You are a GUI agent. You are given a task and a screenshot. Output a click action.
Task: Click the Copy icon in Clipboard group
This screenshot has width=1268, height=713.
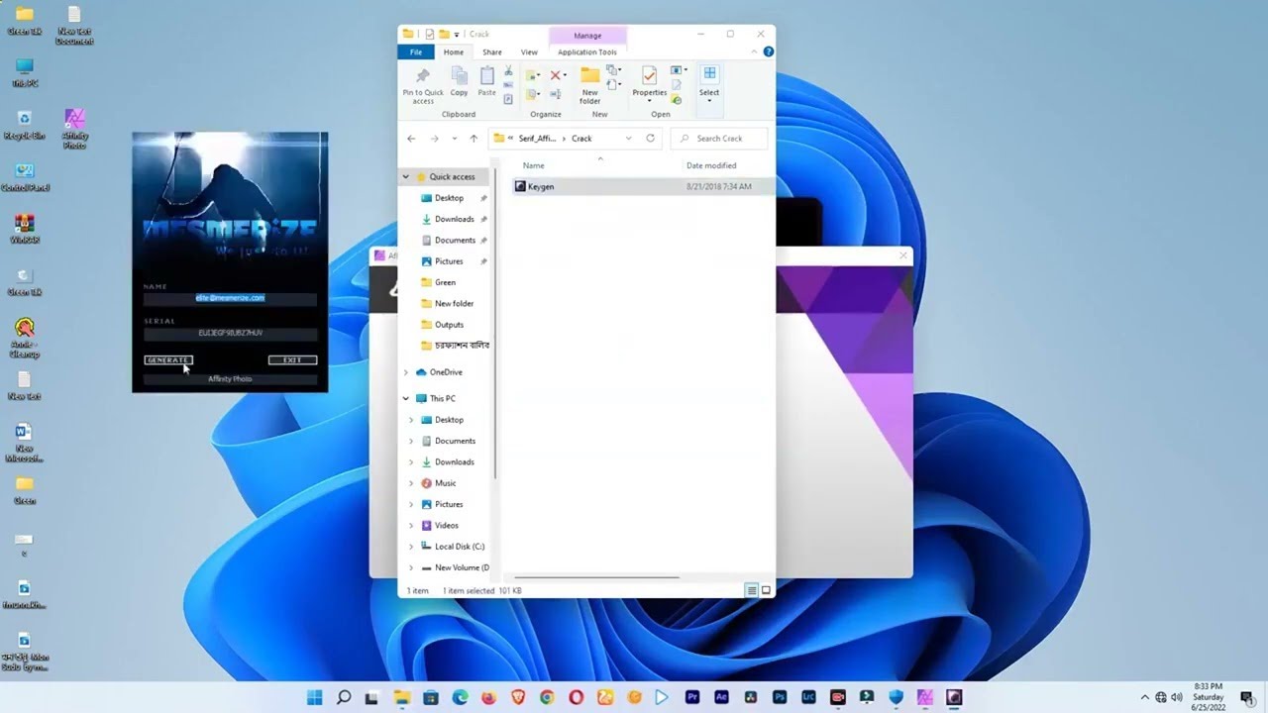pos(459,80)
